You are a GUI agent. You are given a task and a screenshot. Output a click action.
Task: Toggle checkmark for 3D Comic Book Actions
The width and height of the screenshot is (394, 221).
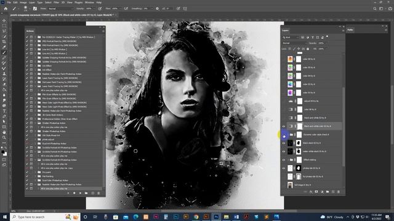pyautogui.click(x=27, y=115)
